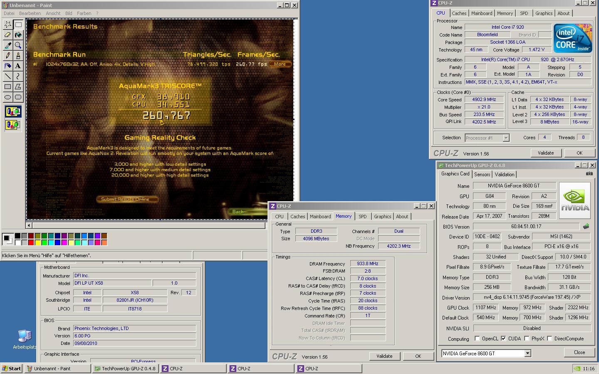Image resolution: width=599 pixels, height=374 pixels.
Task: Select the Rounded Rectangle tool in Paint
Action: click(x=18, y=97)
